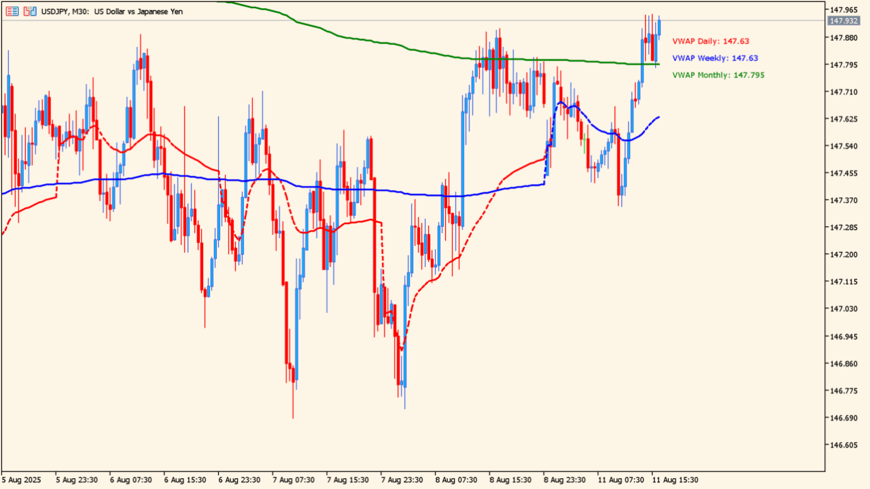Screen dimensions: 870x489
Task: Click the red quote list icon in the title bar
Action: point(11,11)
